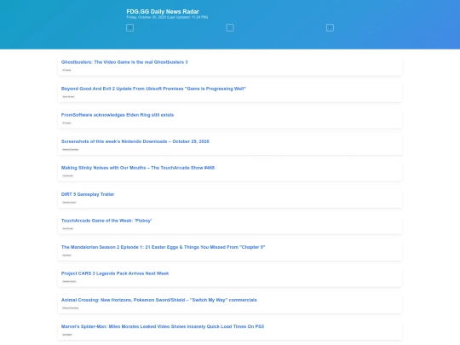The width and height of the screenshot is (460, 345).
Task: Open the Project CARS 3 Legends Pack article
Action: click(x=115, y=273)
